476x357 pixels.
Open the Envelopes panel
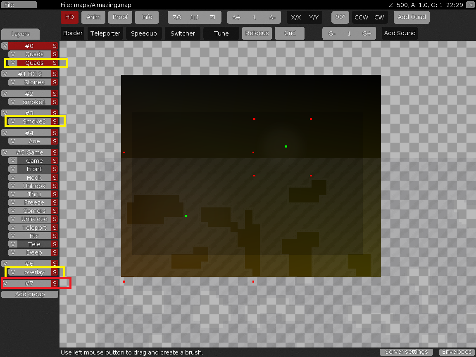click(457, 352)
